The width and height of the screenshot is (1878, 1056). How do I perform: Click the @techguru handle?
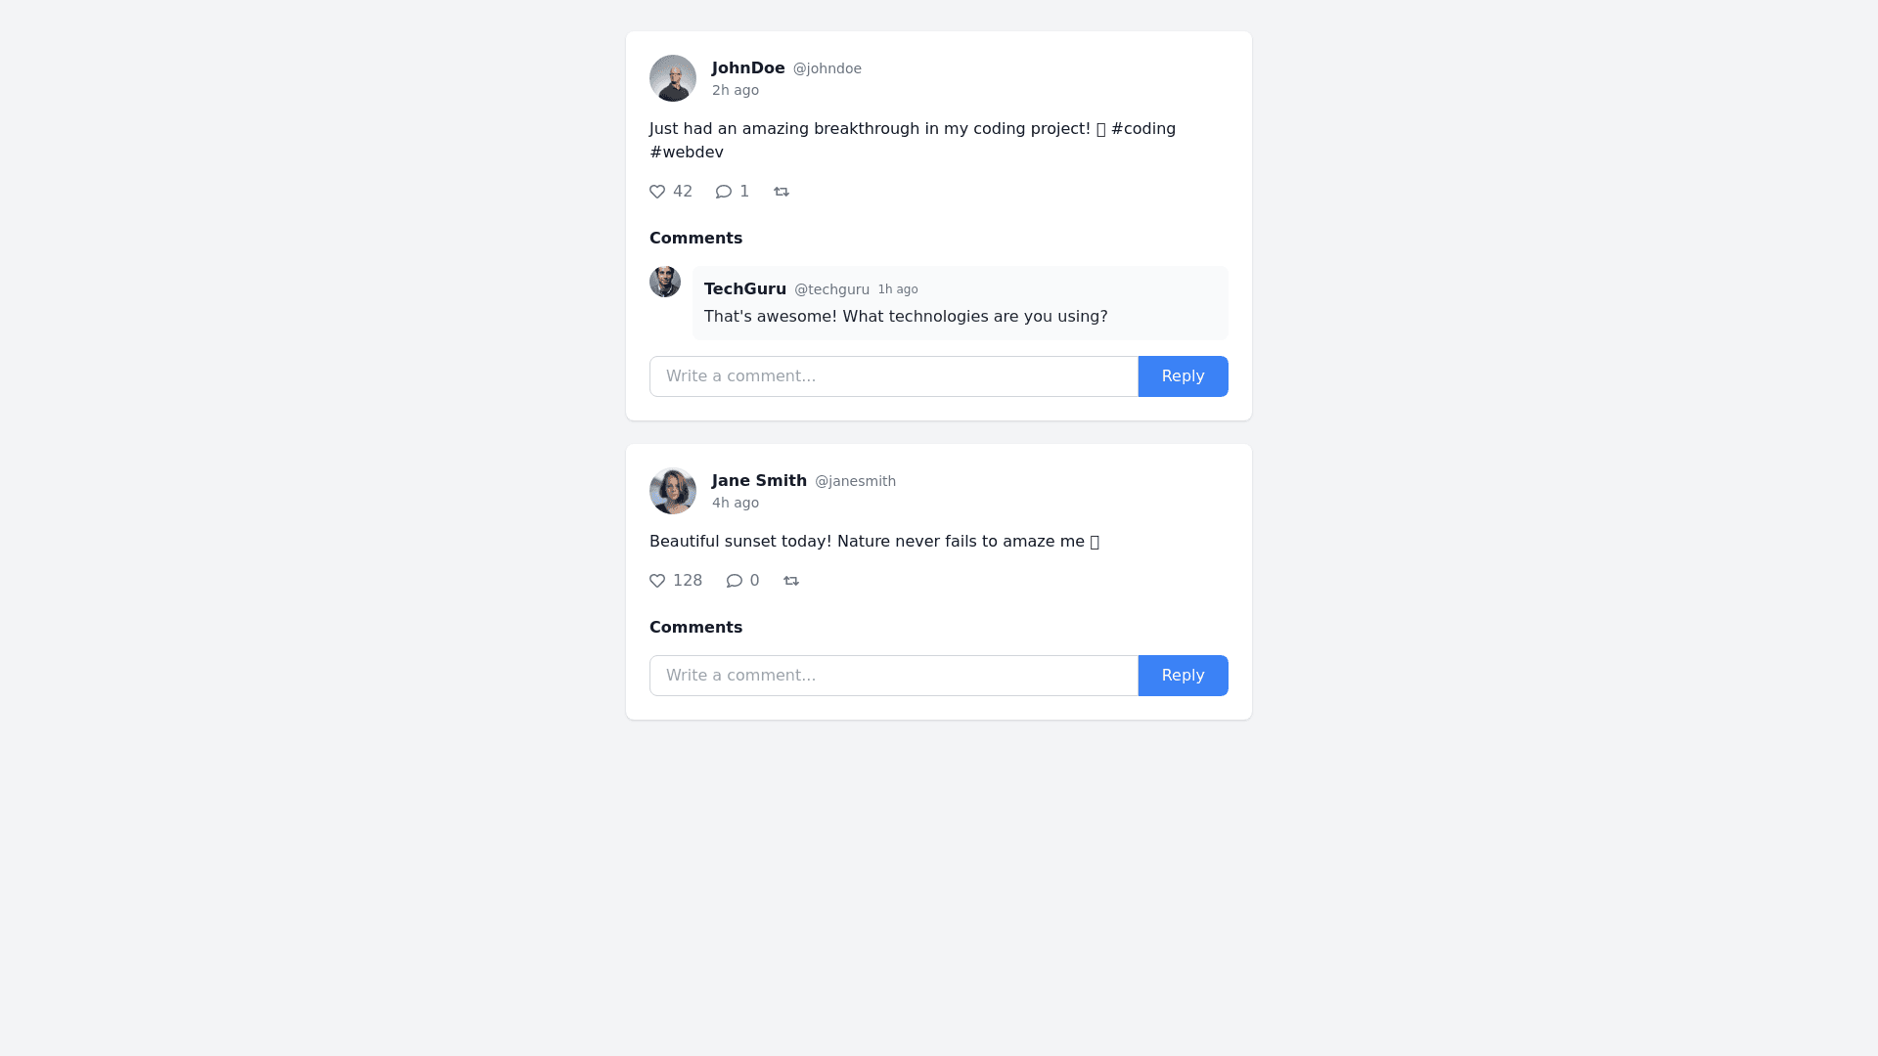(831, 289)
